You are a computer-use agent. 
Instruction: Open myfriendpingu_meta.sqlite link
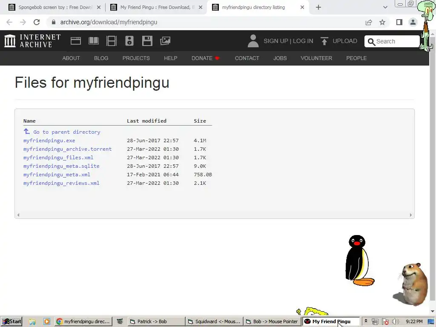61,166
